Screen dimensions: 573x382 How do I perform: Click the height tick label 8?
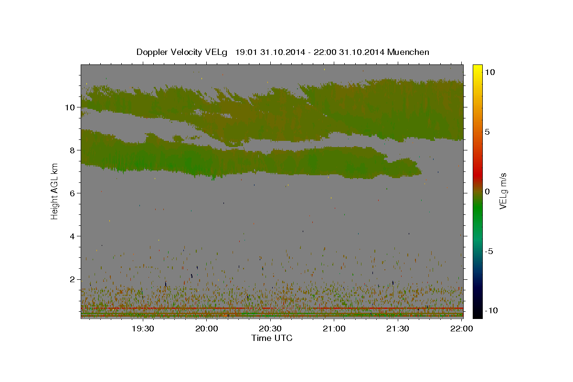click(73, 150)
